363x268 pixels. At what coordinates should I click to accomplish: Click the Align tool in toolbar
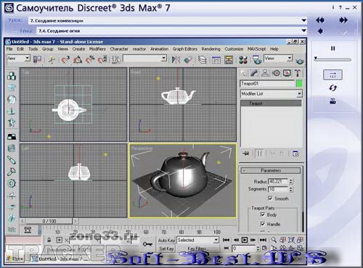pos(188,59)
